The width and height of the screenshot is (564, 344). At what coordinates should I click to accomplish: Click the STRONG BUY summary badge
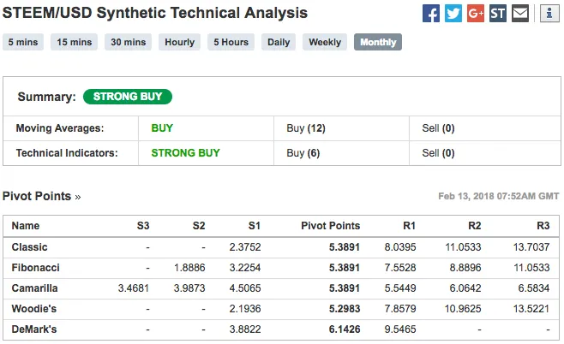pos(128,97)
